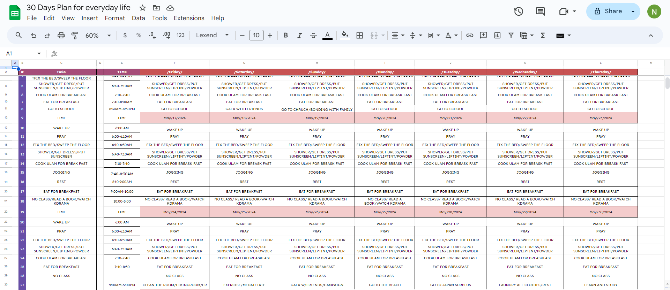
Task: Decrease decimal places
Action: click(152, 35)
